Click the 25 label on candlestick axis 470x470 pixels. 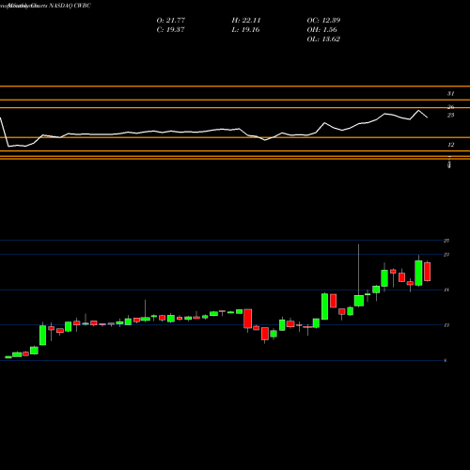[446, 241]
